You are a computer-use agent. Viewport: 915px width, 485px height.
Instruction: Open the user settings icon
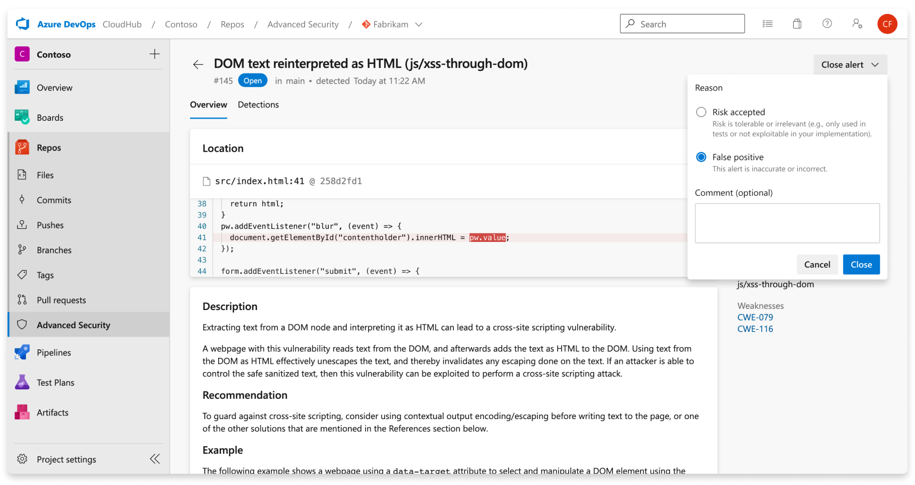pyautogui.click(x=857, y=23)
